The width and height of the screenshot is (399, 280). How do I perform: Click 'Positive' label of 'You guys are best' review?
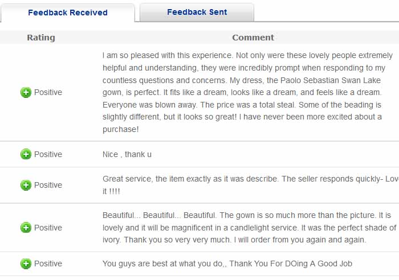[x=48, y=263]
